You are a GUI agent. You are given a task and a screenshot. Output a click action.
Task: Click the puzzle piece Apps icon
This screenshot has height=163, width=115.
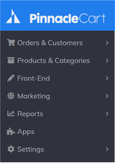pos(11,131)
